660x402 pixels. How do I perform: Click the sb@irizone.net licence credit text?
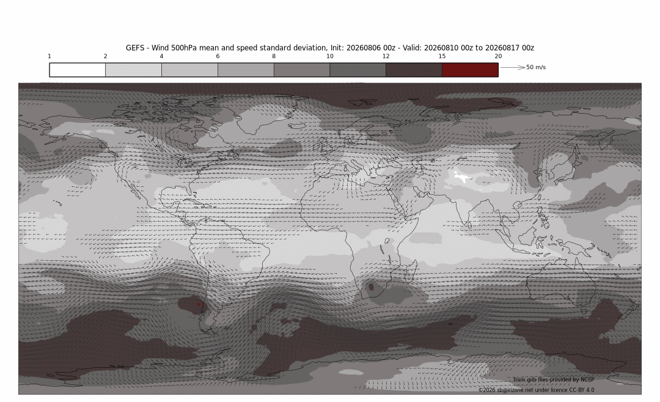tap(537, 390)
